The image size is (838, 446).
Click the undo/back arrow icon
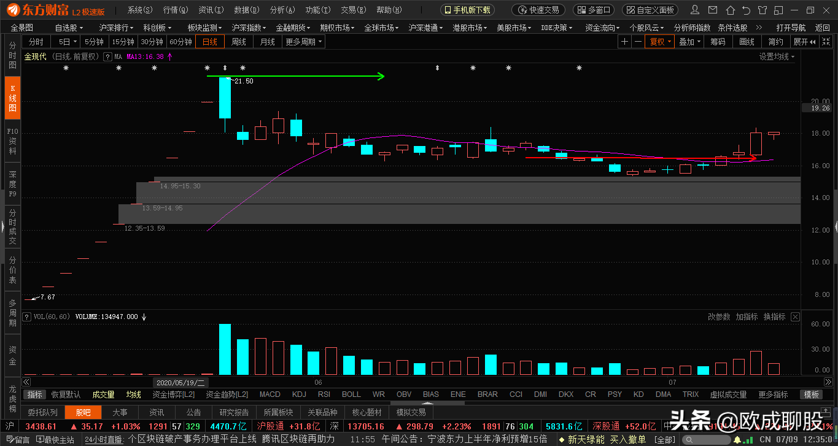tap(746, 10)
